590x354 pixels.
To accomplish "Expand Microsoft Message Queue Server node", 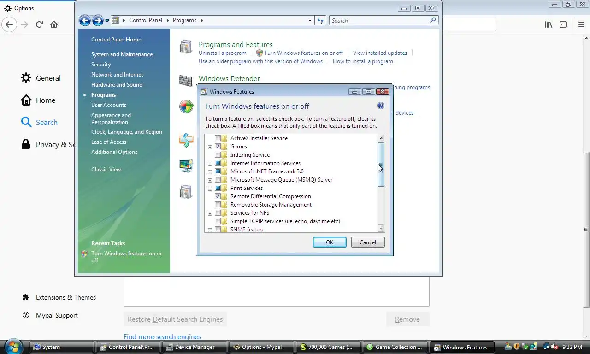I will point(210,180).
